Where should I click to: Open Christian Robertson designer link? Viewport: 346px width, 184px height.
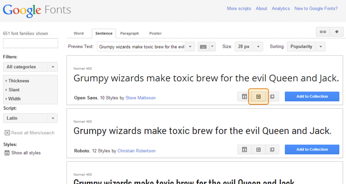137,151
